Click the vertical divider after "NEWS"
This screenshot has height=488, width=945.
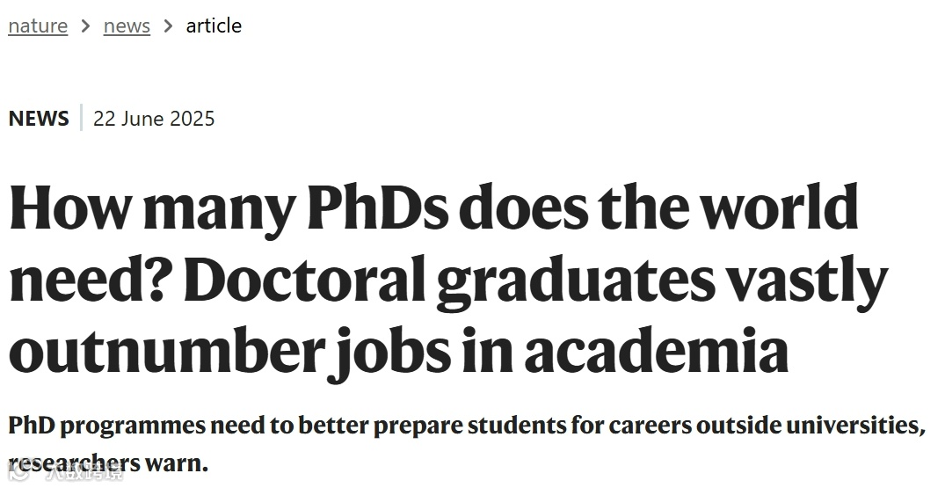tap(81, 118)
